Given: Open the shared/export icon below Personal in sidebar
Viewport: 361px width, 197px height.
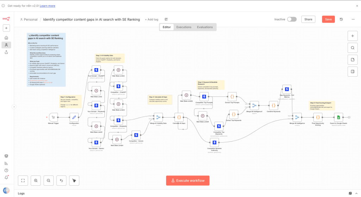Looking at the screenshot, I should (x=6, y=52).
